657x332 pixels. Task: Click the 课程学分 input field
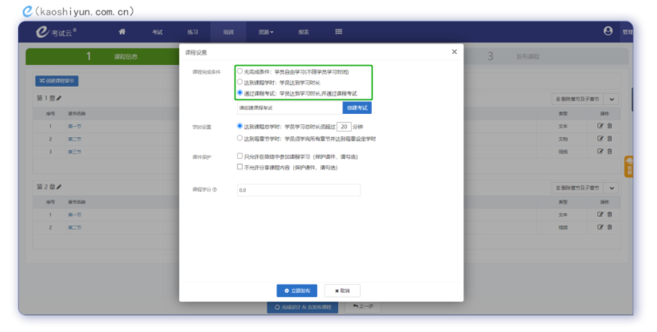click(x=298, y=190)
